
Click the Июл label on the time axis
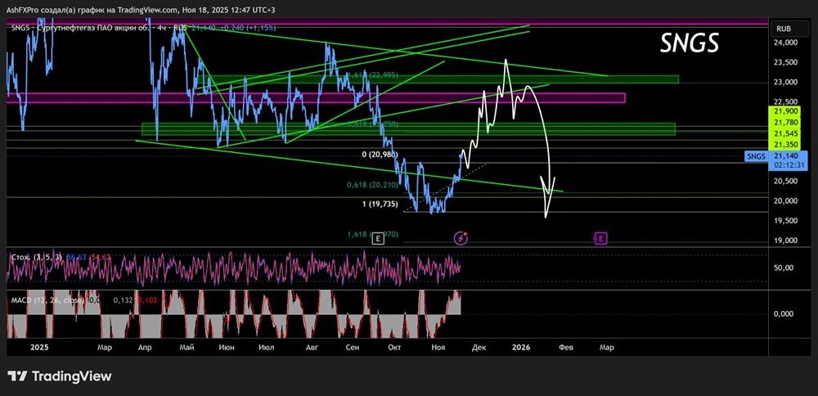266,348
